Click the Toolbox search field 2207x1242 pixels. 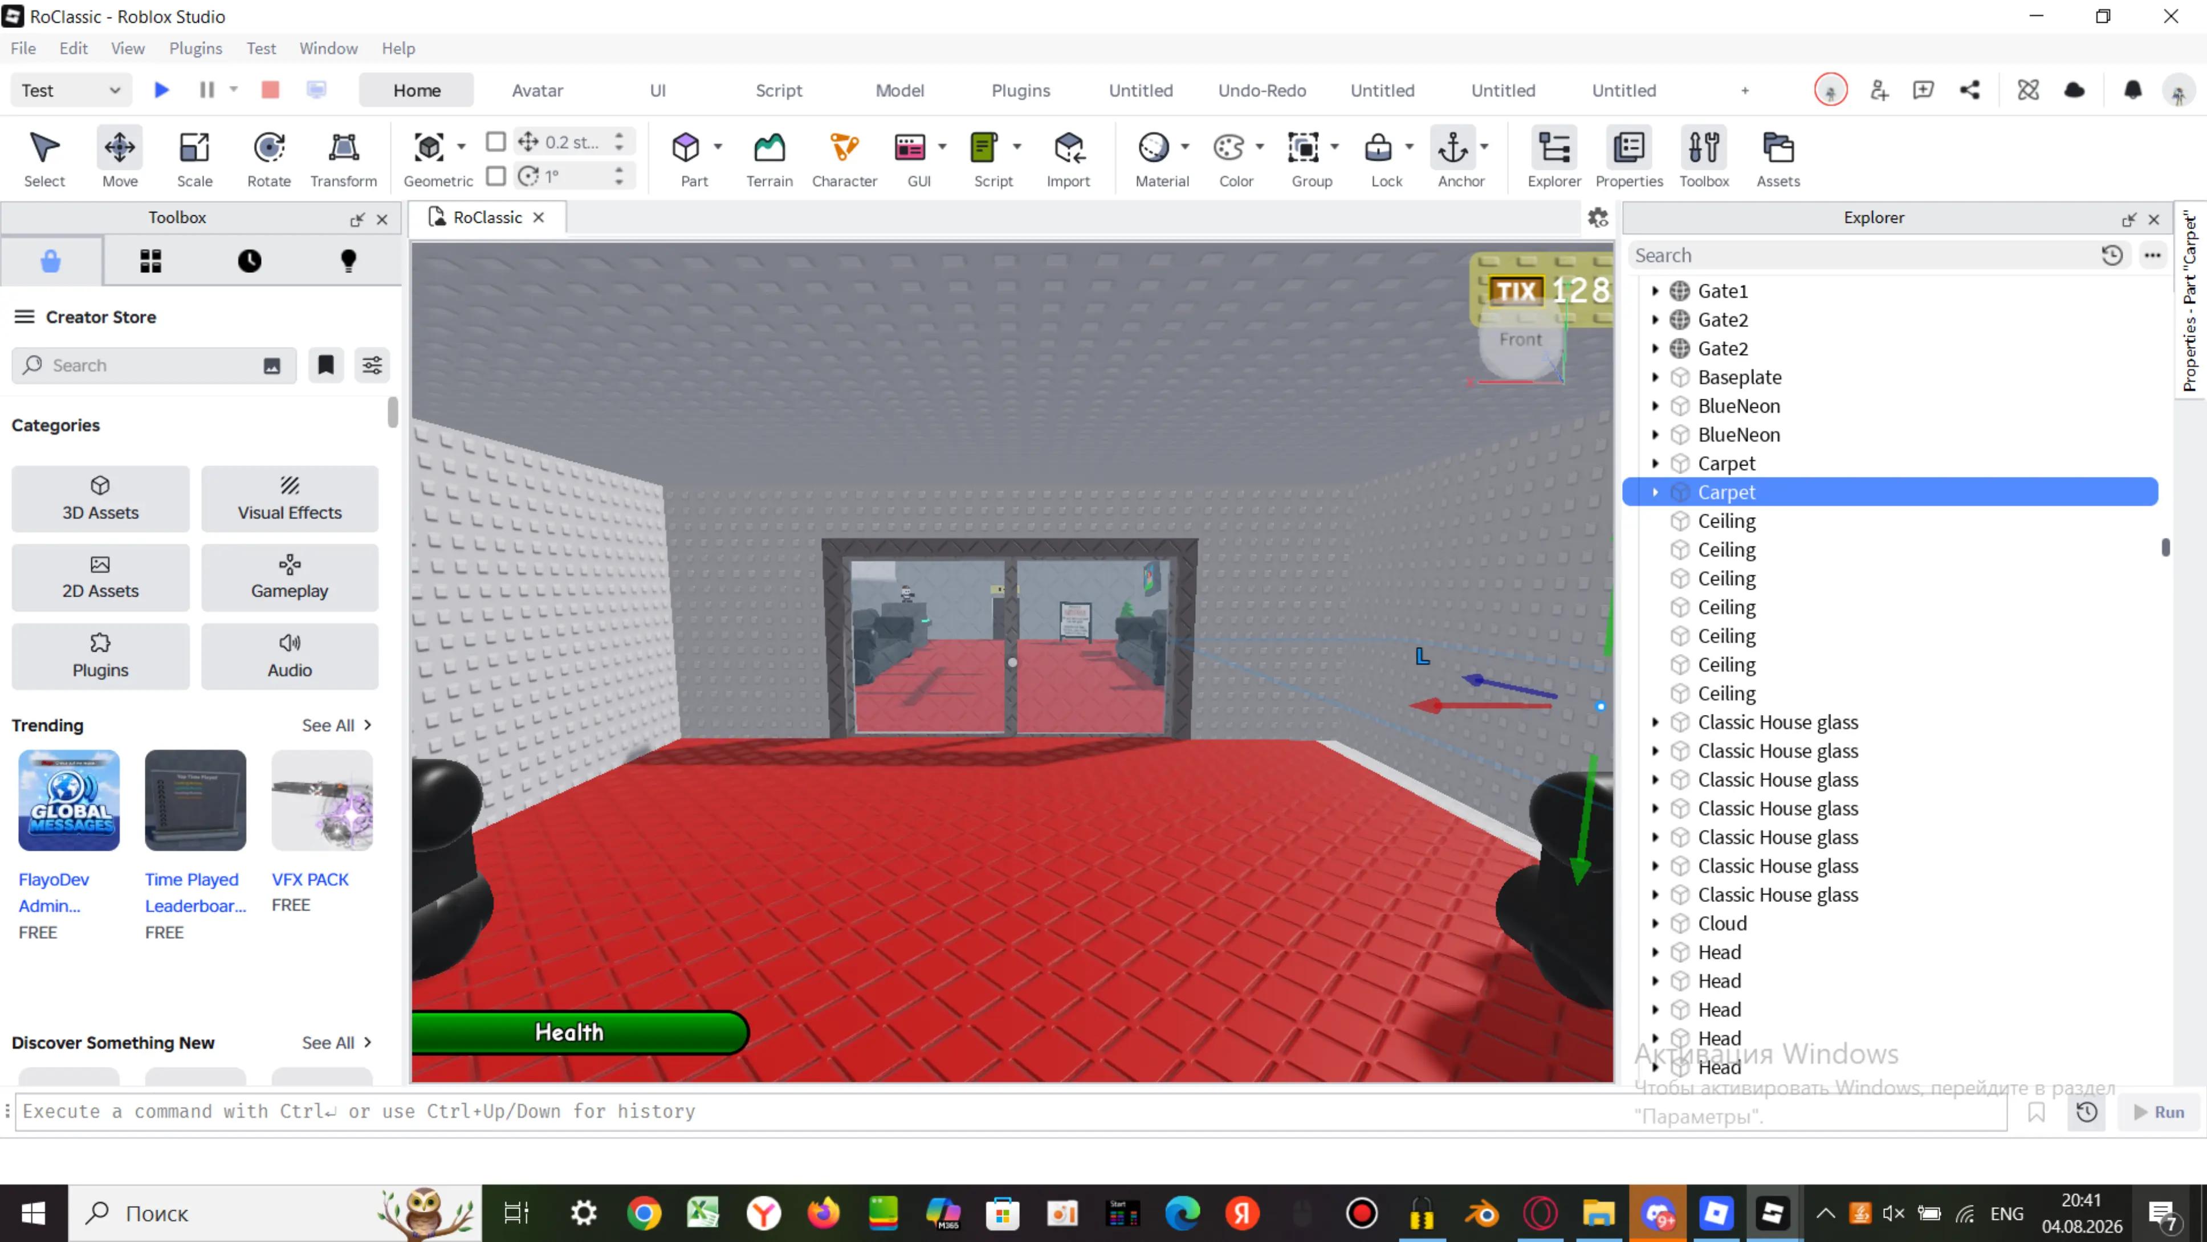[154, 366]
